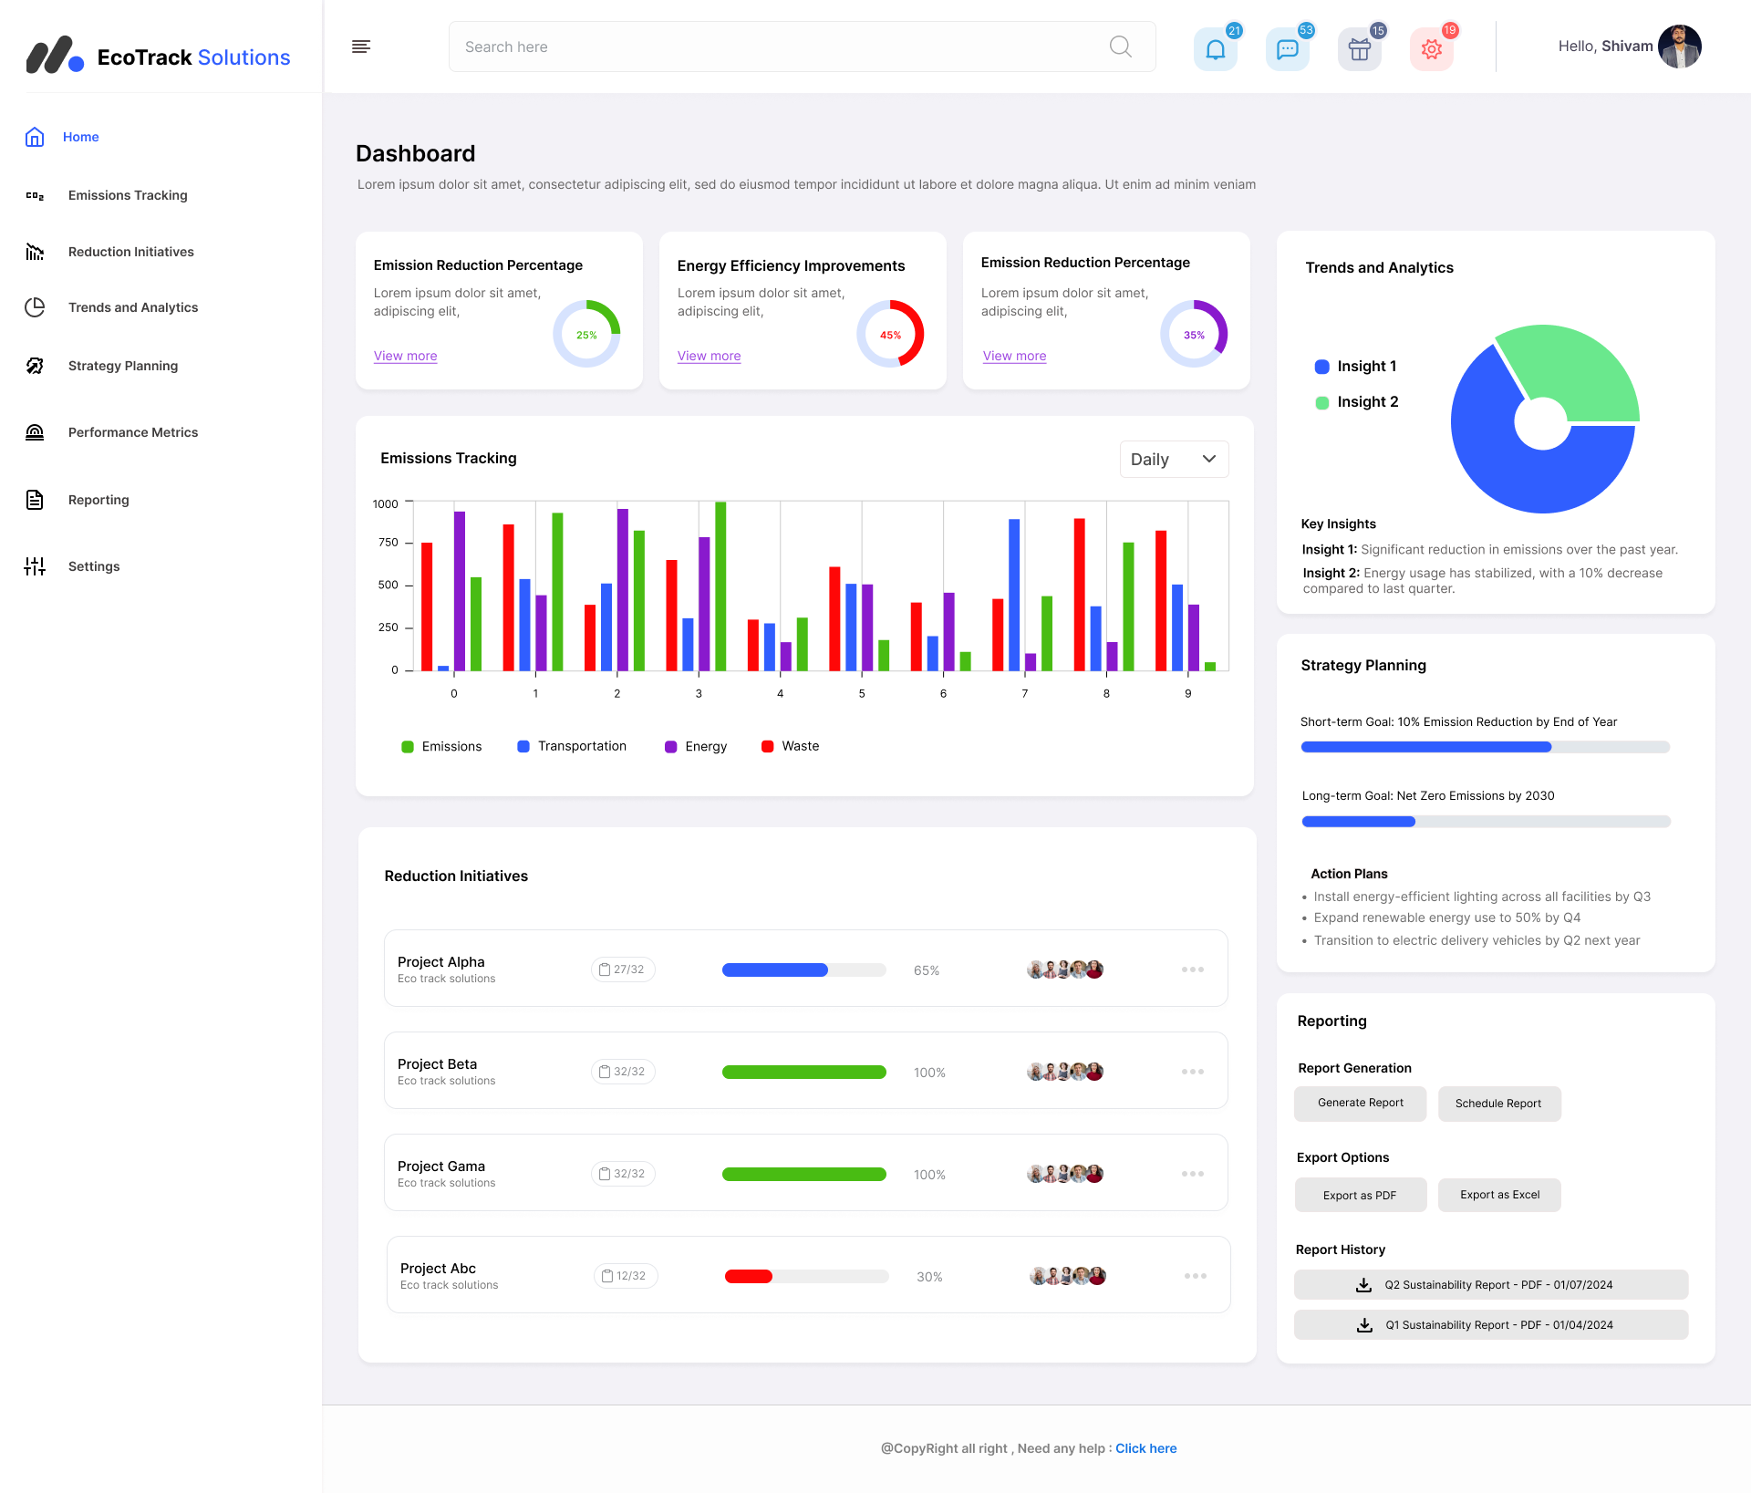Open the chat messages icon
The height and width of the screenshot is (1493, 1751).
1288,49
